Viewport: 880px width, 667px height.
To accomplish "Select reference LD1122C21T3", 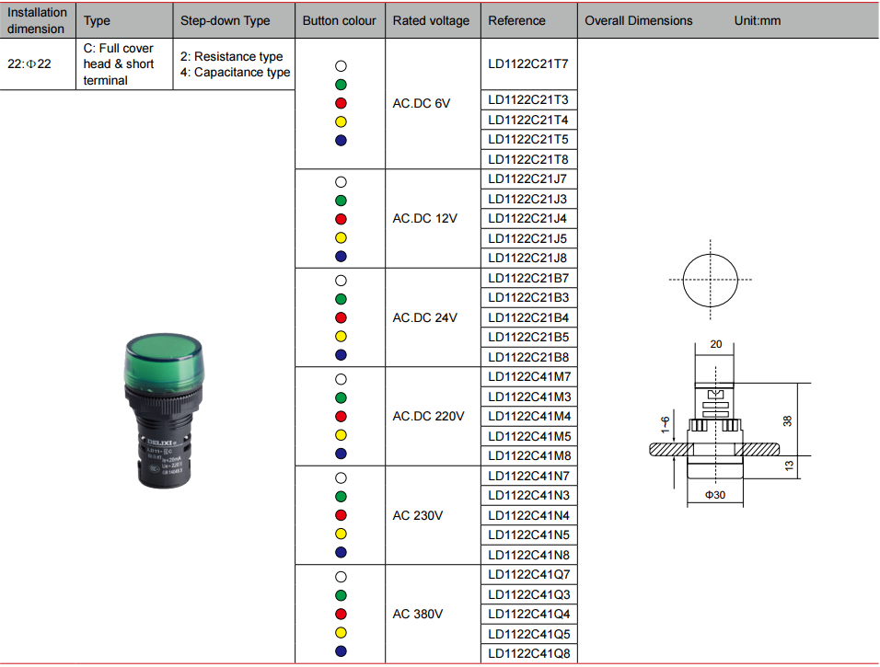I will pyautogui.click(x=528, y=100).
